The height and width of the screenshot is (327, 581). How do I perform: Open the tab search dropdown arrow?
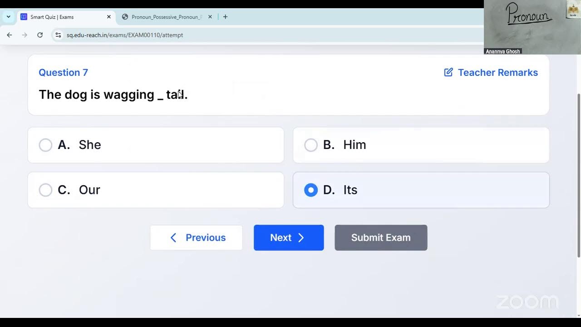[x=8, y=17]
